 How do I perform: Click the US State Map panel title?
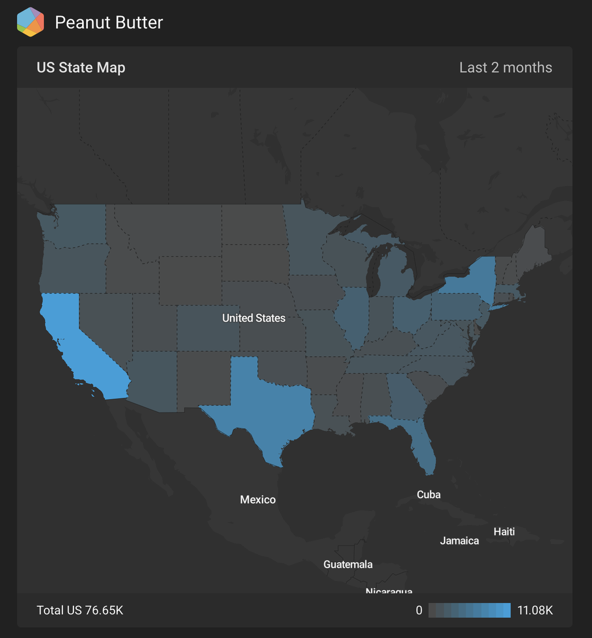[81, 68]
